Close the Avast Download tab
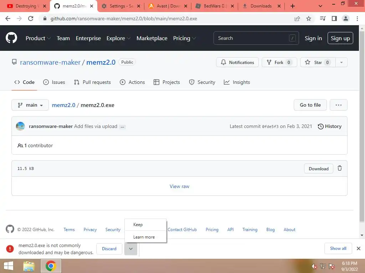Viewport: 365px width, 273px height. [185, 6]
